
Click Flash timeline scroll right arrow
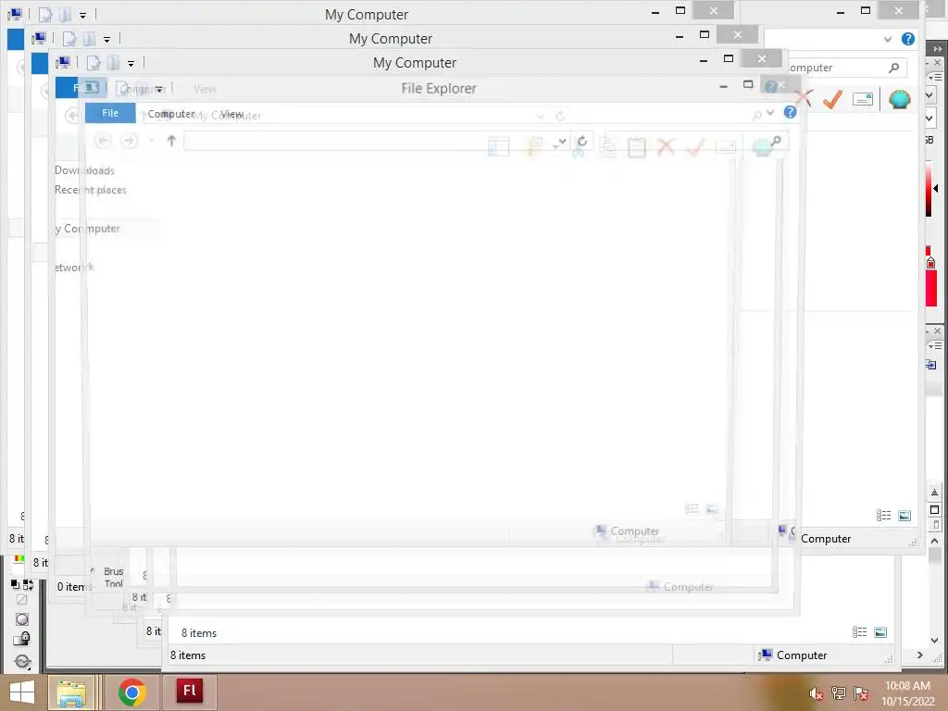coord(919,655)
